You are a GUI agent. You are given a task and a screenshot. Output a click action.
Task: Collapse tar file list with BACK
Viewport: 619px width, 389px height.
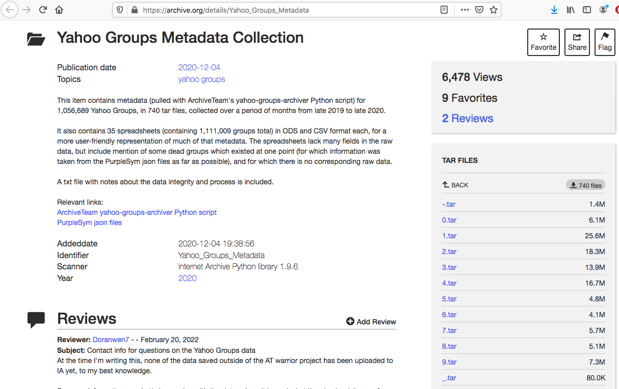point(455,185)
